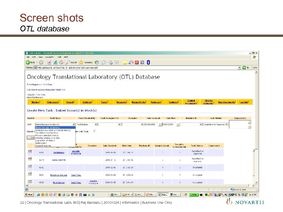Click the IE Back button

coord(30,62)
